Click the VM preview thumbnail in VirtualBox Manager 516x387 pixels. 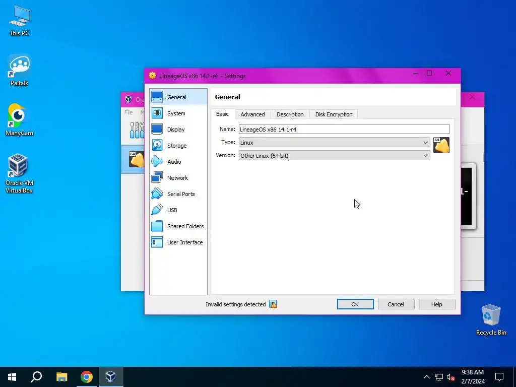coord(468,196)
